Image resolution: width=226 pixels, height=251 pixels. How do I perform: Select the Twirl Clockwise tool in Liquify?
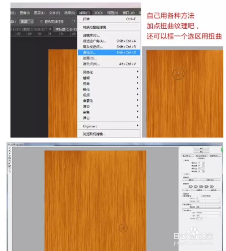pyautogui.click(x=9, y=154)
